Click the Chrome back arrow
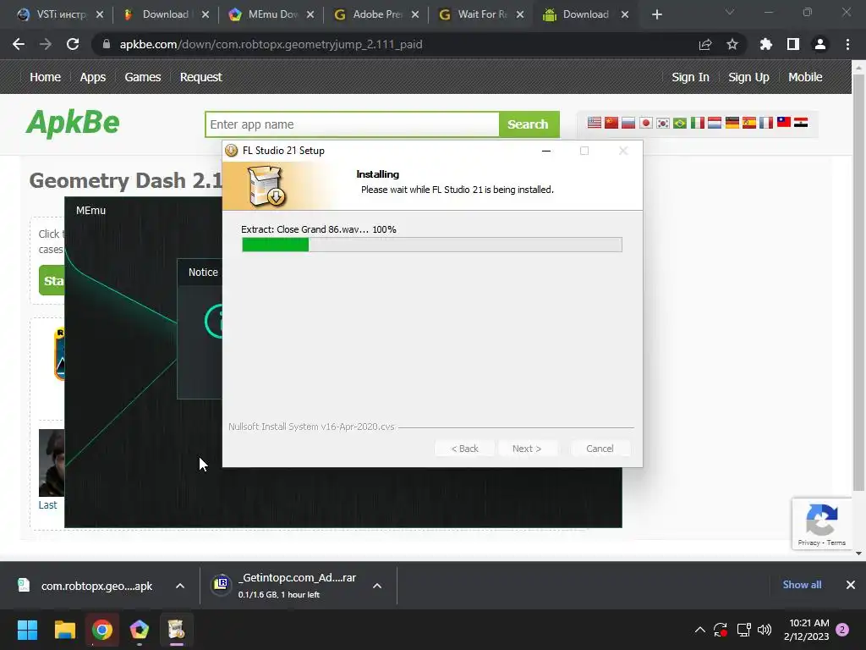The height and width of the screenshot is (650, 866). [19, 44]
